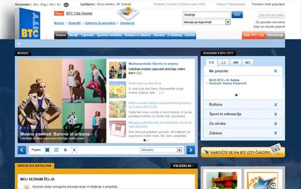Open the Delovni čas link
Viewport: 301px width, 189px height.
click(x=188, y=4)
